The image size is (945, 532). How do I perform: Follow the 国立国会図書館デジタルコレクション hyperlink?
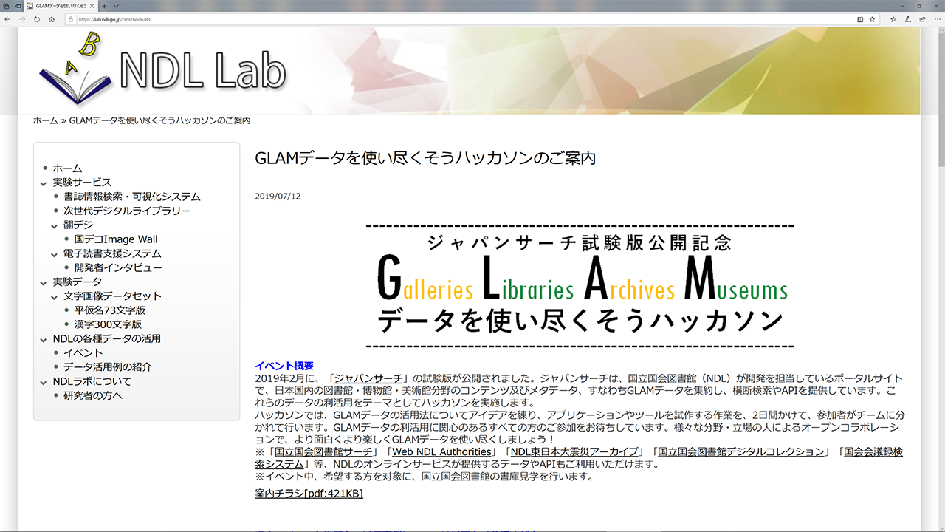point(741,451)
